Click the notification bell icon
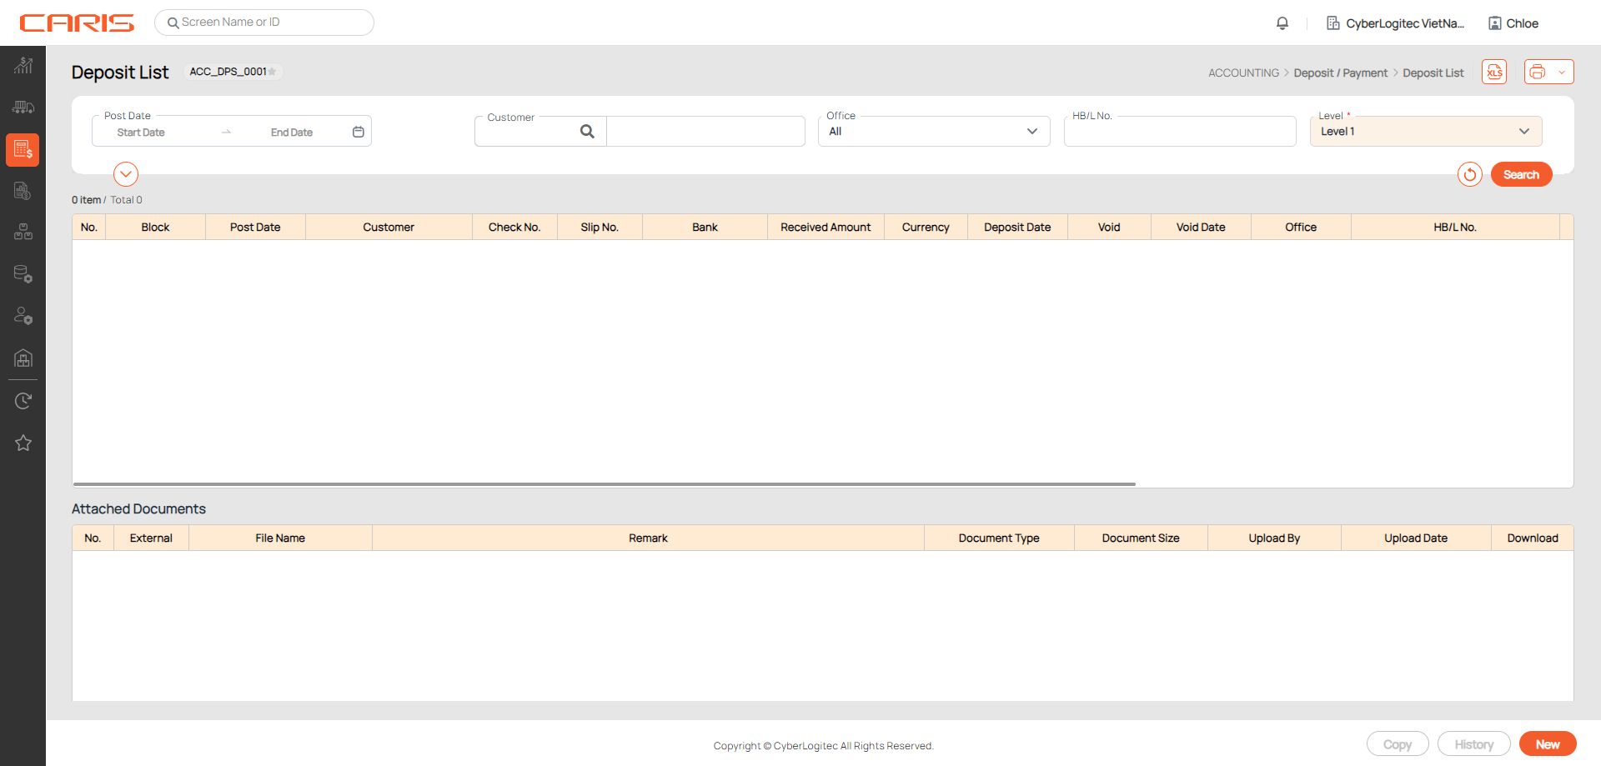This screenshot has height=766, width=1601. click(x=1282, y=23)
